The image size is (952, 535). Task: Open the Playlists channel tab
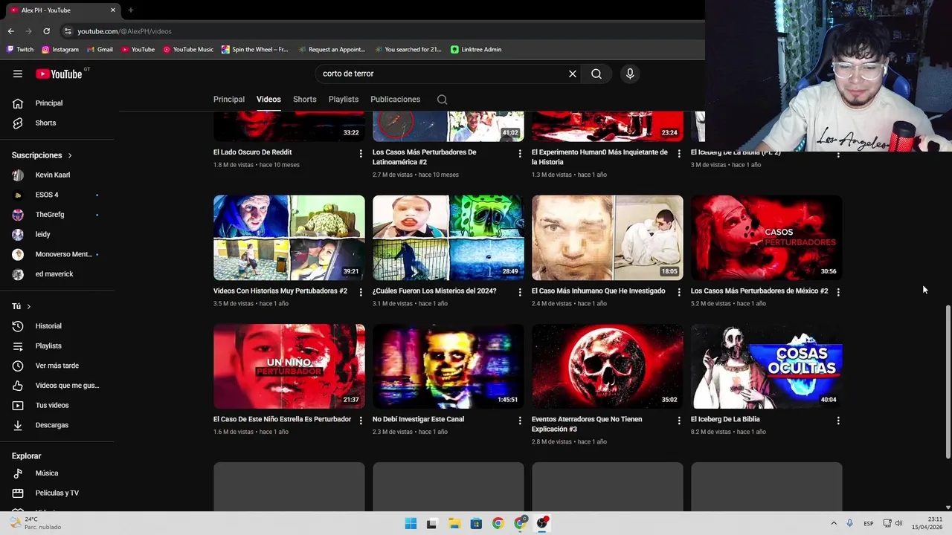pos(344,100)
